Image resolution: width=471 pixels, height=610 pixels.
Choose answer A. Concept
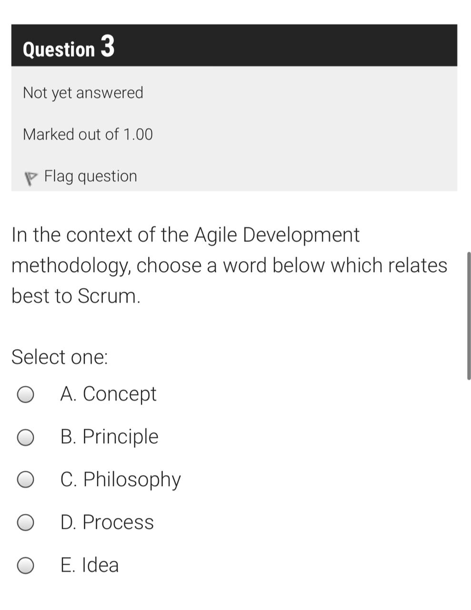[109, 394]
